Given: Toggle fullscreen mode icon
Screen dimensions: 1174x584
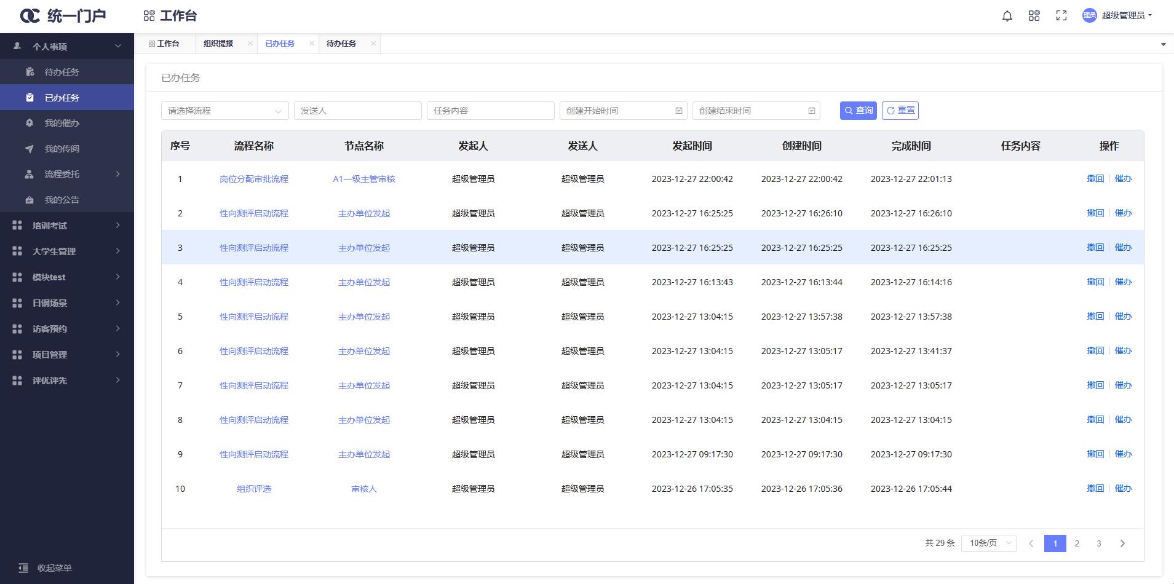Looking at the screenshot, I should [x=1061, y=16].
